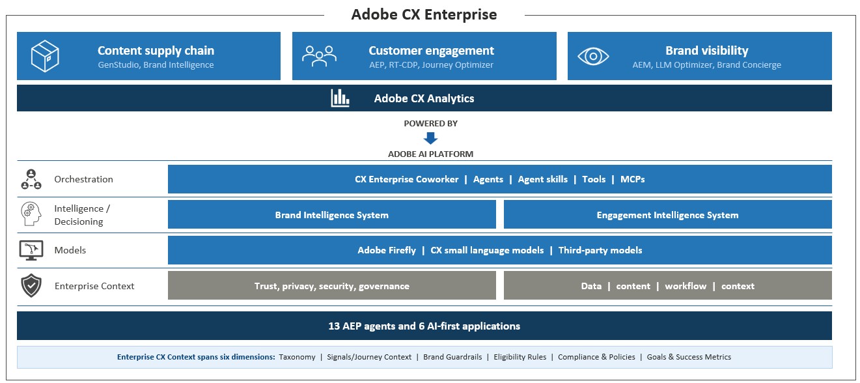The image size is (860, 383).
Task: Click 'Third-party models' text
Action: 600,250
